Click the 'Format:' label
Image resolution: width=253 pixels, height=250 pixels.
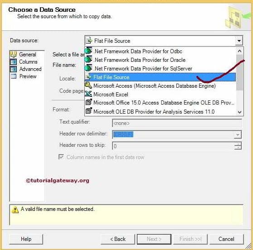pyautogui.click(x=61, y=110)
